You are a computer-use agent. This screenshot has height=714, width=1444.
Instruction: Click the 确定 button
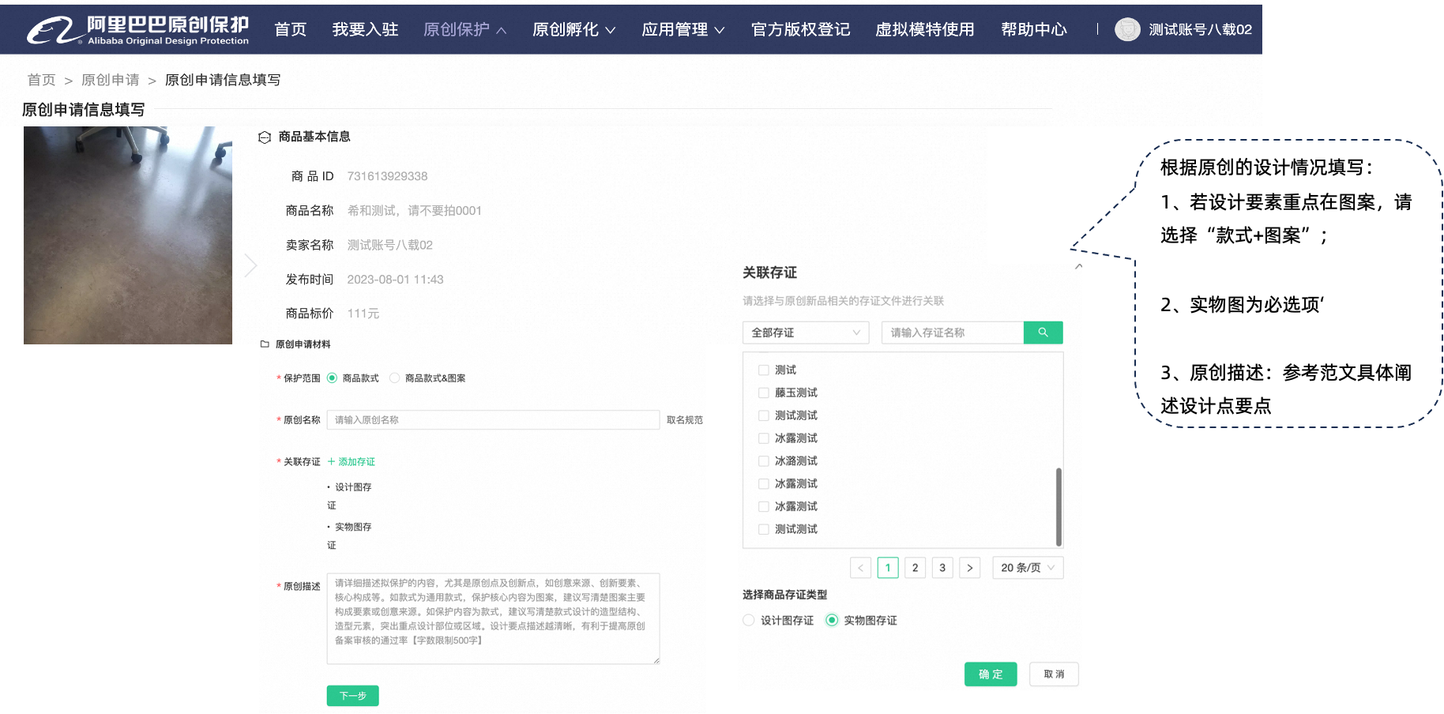[991, 675]
